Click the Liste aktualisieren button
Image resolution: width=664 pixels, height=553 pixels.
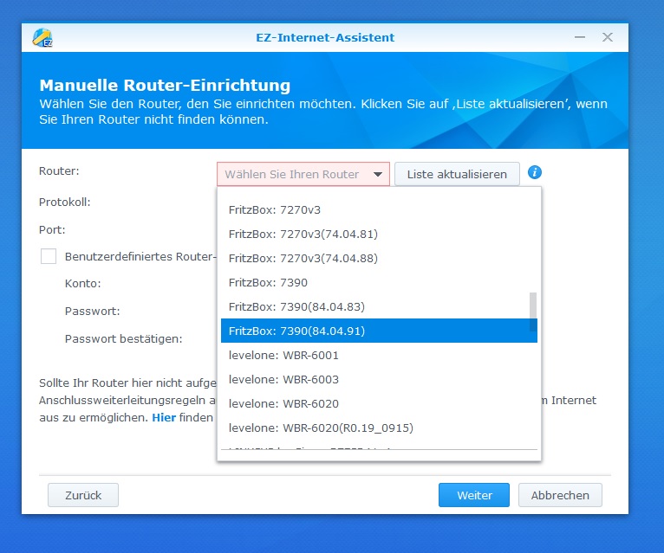[457, 174]
